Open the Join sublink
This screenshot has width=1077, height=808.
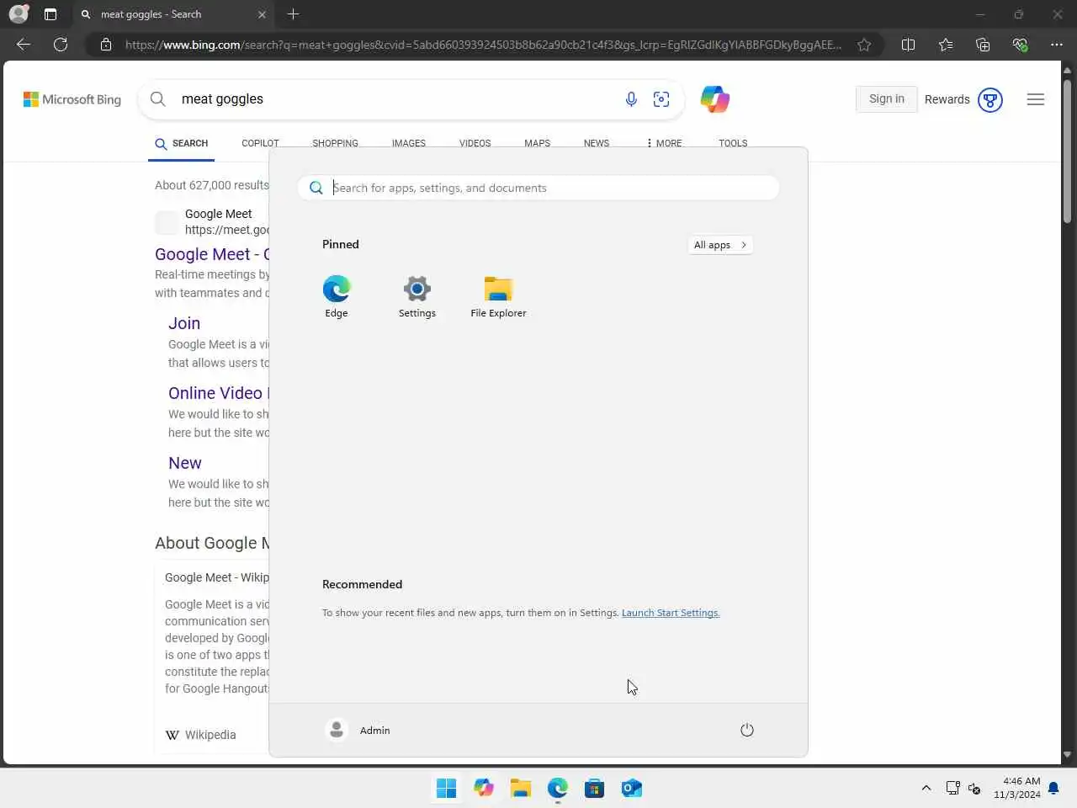[184, 323]
